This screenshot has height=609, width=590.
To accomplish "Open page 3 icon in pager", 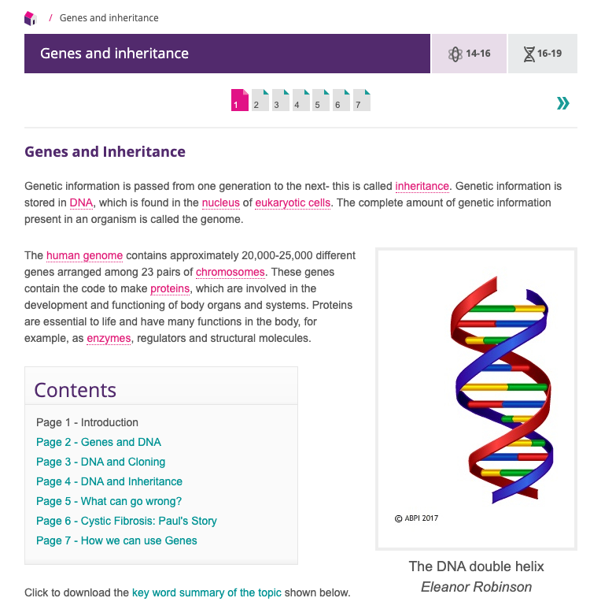I will 281,101.
